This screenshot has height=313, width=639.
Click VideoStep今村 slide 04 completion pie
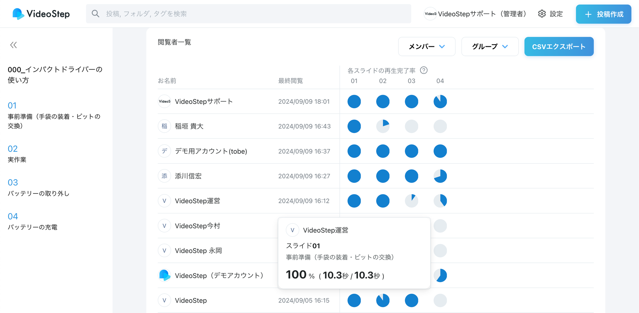pos(440,226)
